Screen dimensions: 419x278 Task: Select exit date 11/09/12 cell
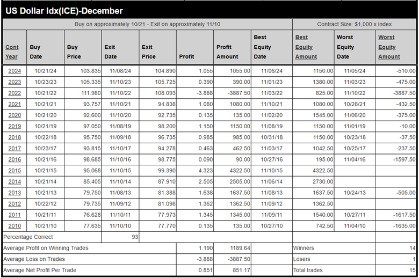tap(120, 204)
